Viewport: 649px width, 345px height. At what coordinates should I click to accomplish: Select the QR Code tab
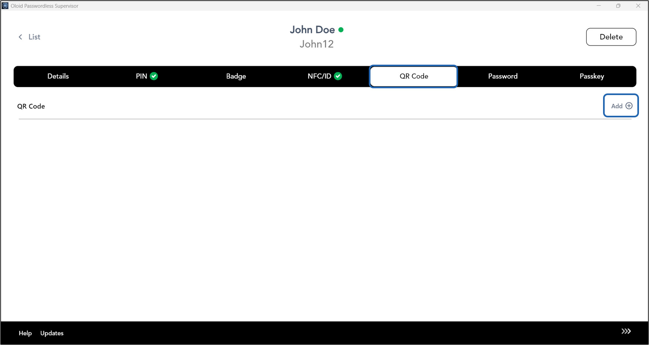[413, 76]
